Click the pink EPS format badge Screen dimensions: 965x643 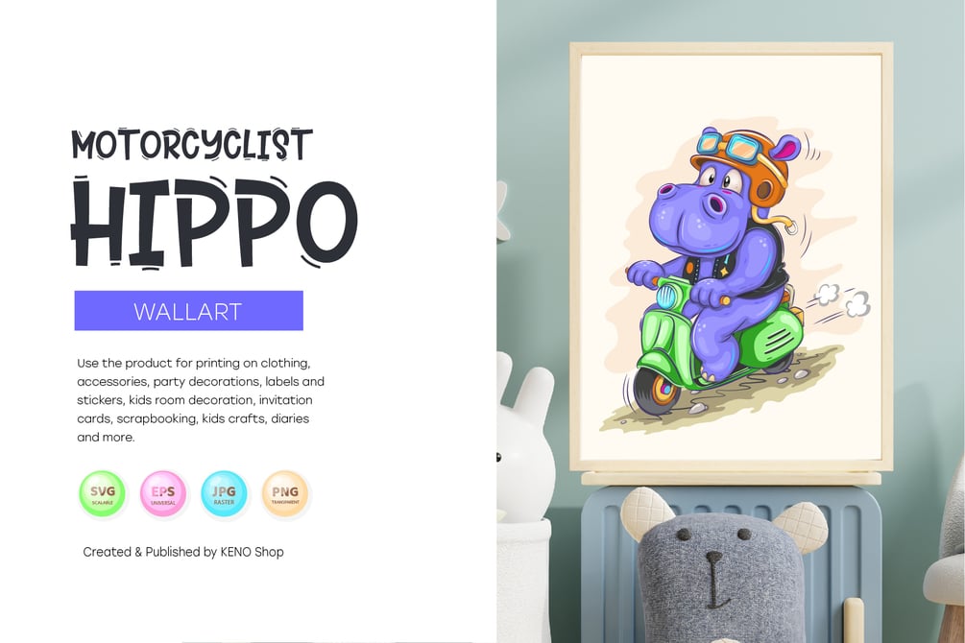[x=163, y=493]
